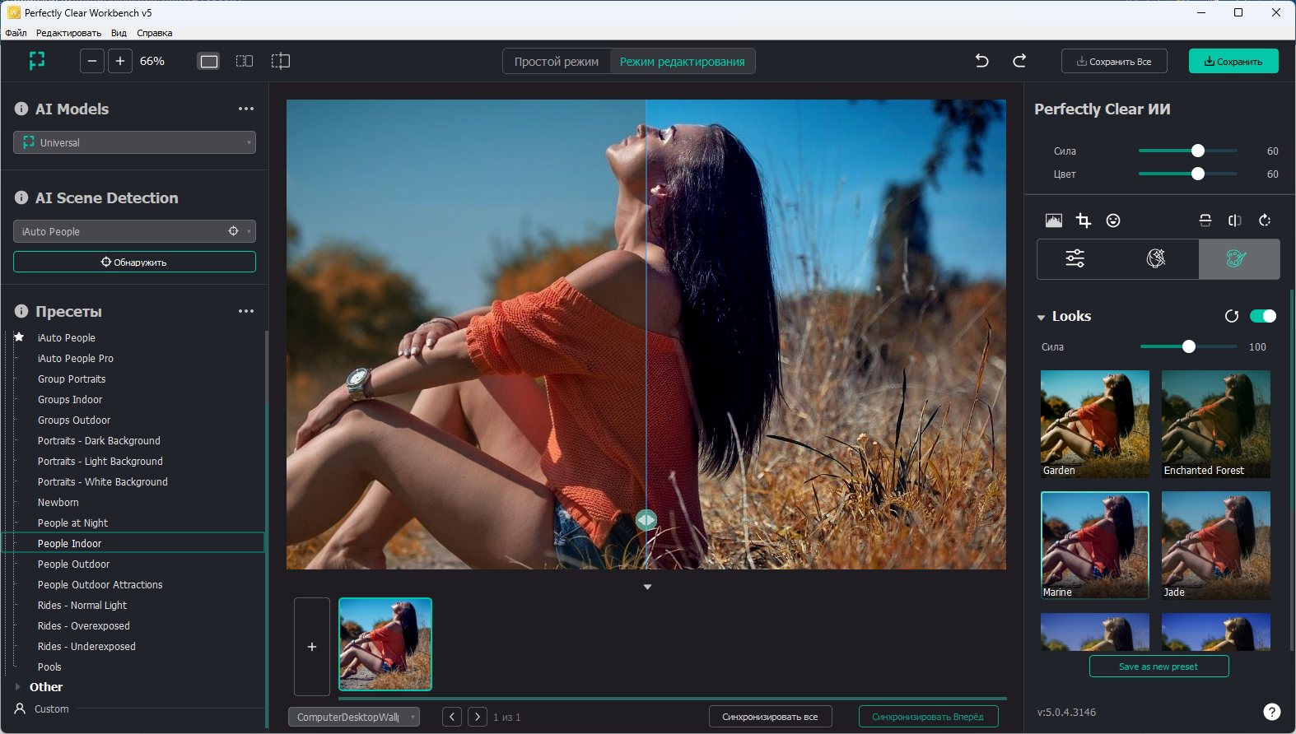Click the Save as new preset button
This screenshot has height=734, width=1296.
pyautogui.click(x=1158, y=667)
